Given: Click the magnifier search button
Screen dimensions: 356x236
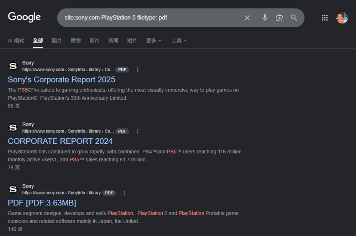Looking at the screenshot, I should 294,18.
